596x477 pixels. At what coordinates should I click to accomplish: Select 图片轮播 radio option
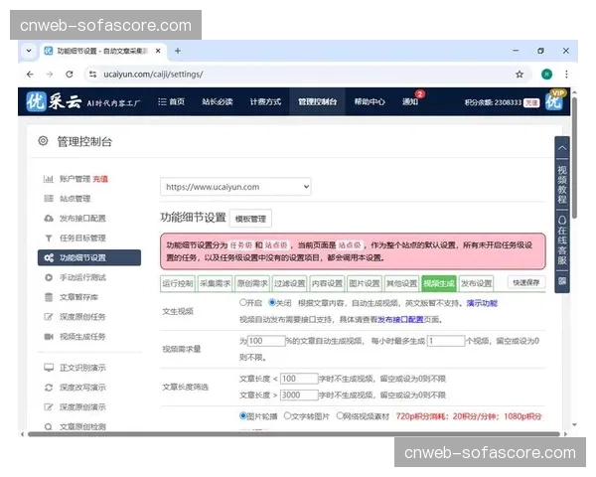pyautogui.click(x=243, y=415)
